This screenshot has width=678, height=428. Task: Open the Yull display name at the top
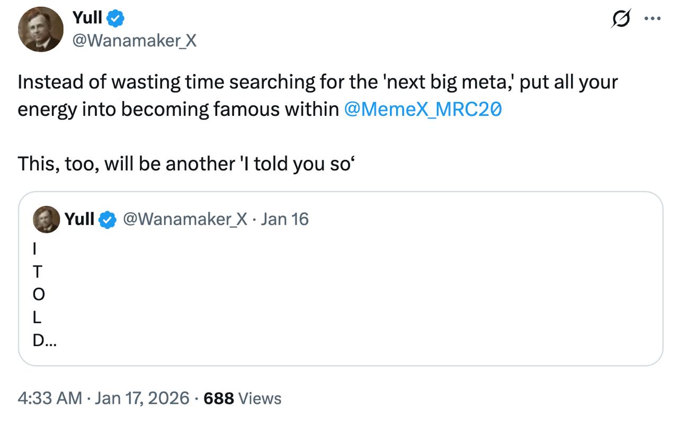pyautogui.click(x=87, y=19)
